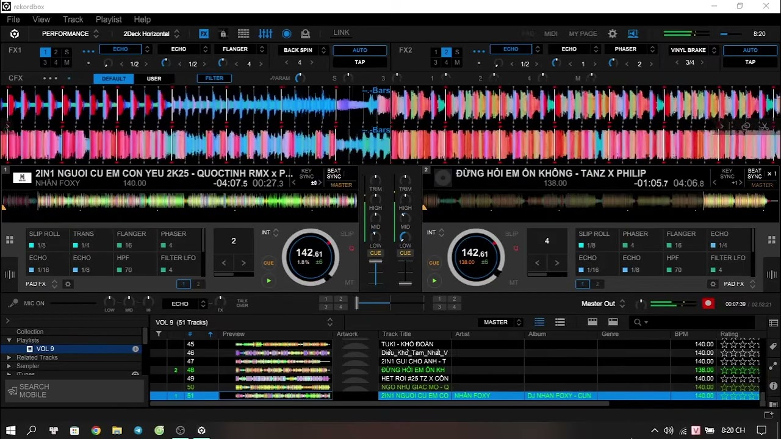Play deck 2 with green play button
The height and width of the screenshot is (439, 781).
434,280
